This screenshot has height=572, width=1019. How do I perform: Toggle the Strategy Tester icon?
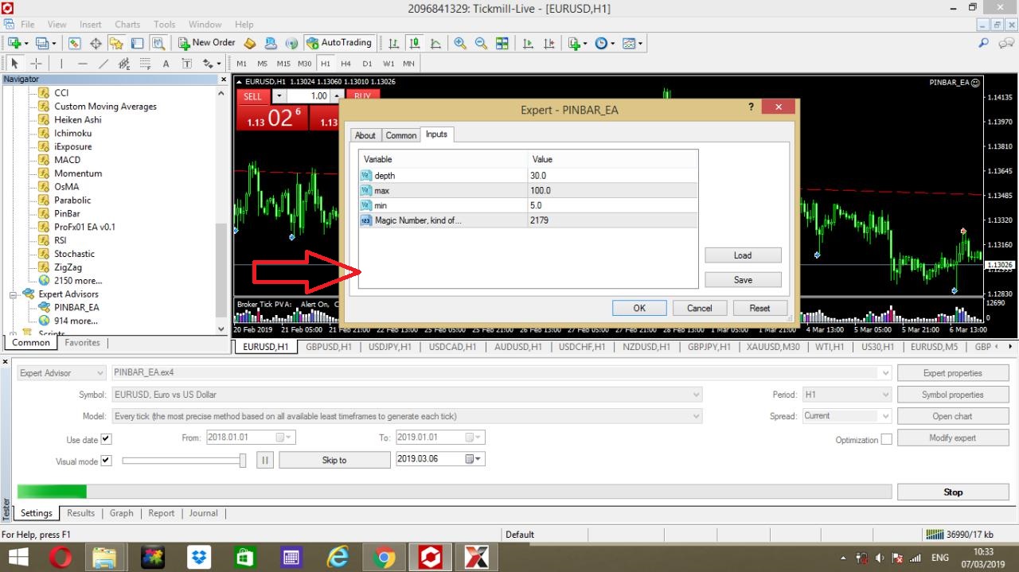click(158, 43)
